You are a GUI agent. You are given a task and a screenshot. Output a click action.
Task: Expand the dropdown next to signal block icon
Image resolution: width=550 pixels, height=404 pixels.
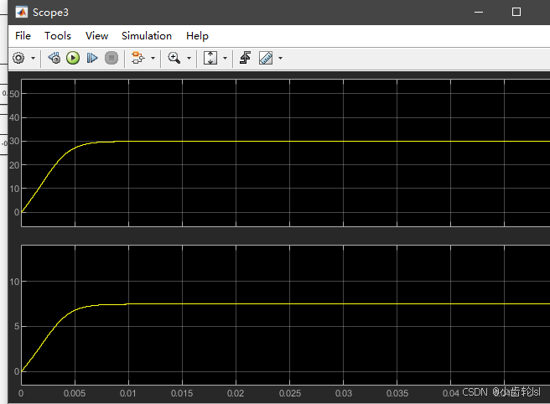pos(153,58)
